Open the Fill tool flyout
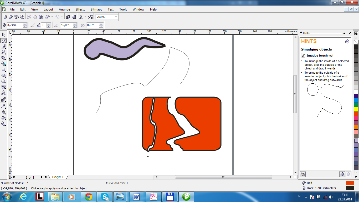The height and width of the screenshot is (202, 359). [3, 118]
